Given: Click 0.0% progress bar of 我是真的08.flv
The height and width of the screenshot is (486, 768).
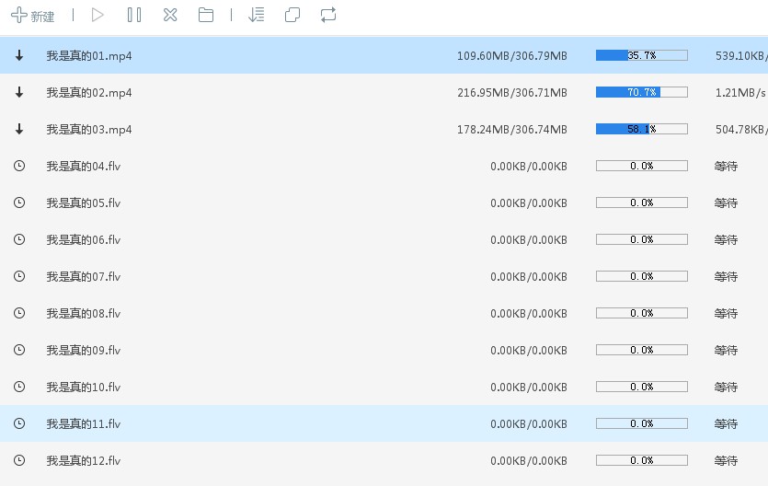Looking at the screenshot, I should [x=642, y=313].
